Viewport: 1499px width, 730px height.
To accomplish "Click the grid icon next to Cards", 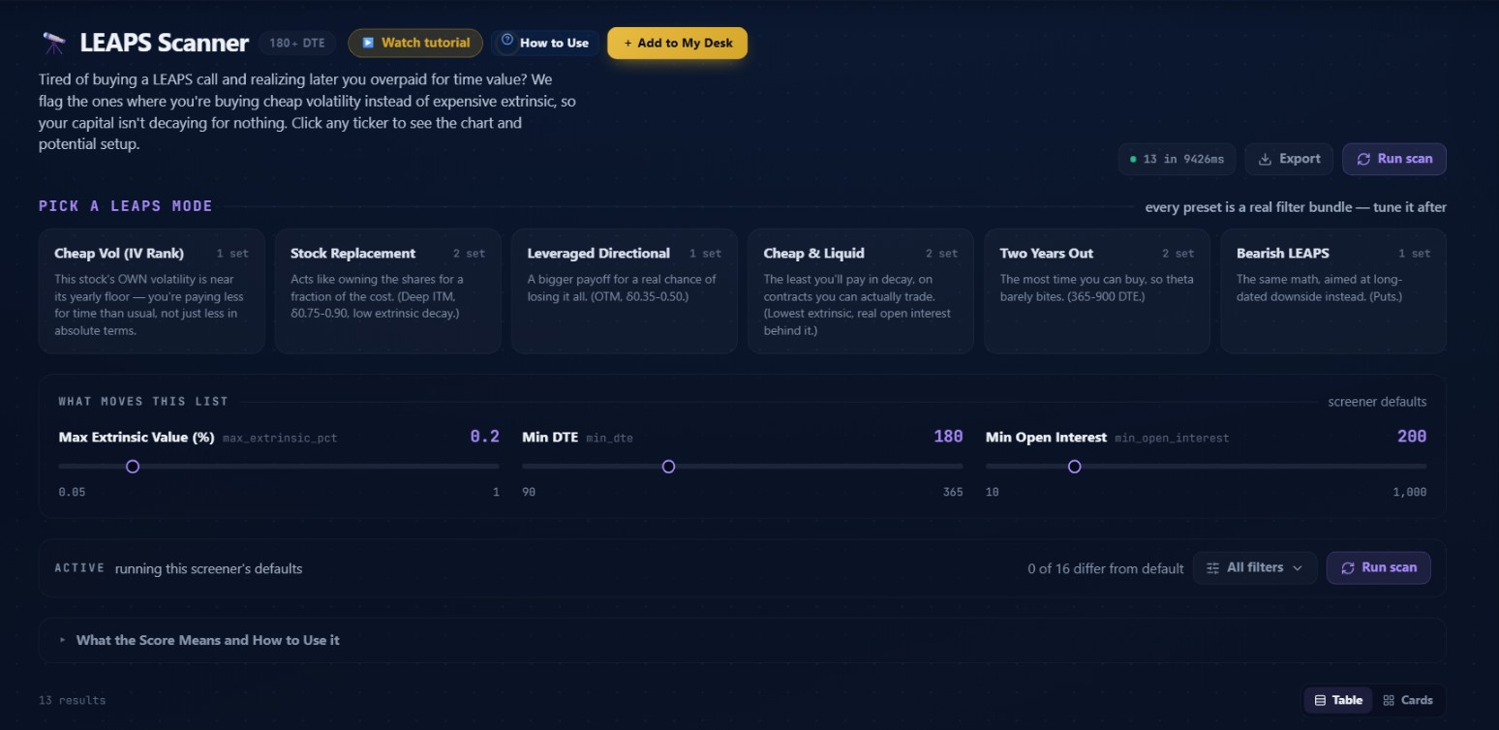I will [x=1389, y=700].
